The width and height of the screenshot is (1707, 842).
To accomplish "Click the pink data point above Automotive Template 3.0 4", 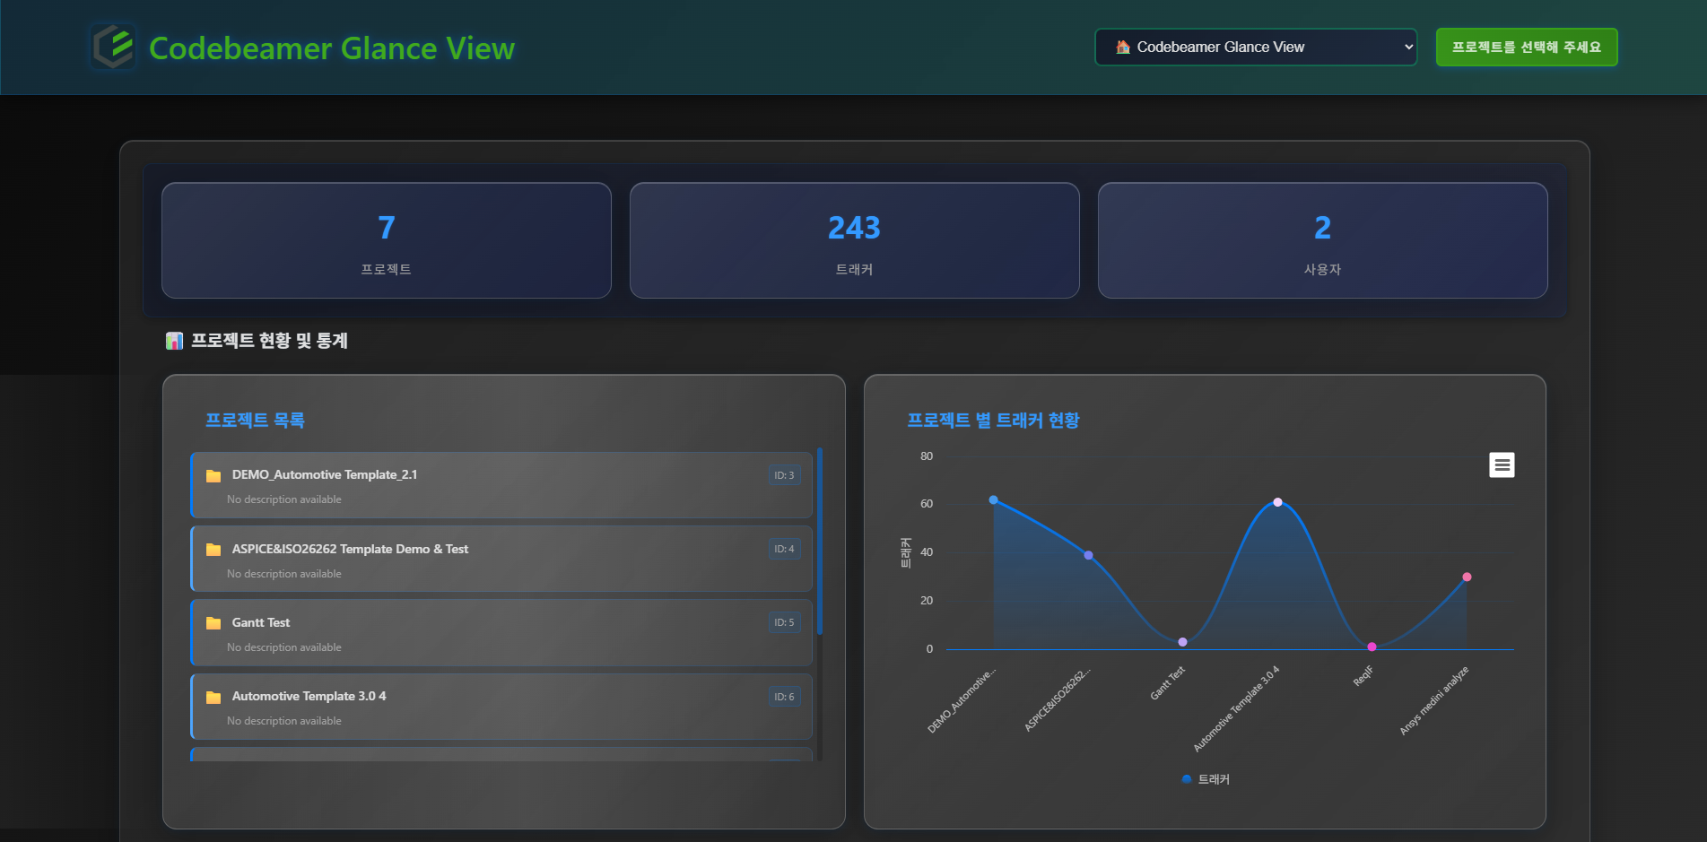I will (x=1277, y=502).
